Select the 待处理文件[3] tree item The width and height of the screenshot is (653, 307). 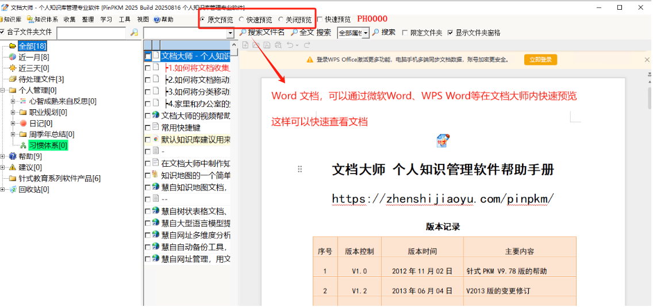coord(41,79)
